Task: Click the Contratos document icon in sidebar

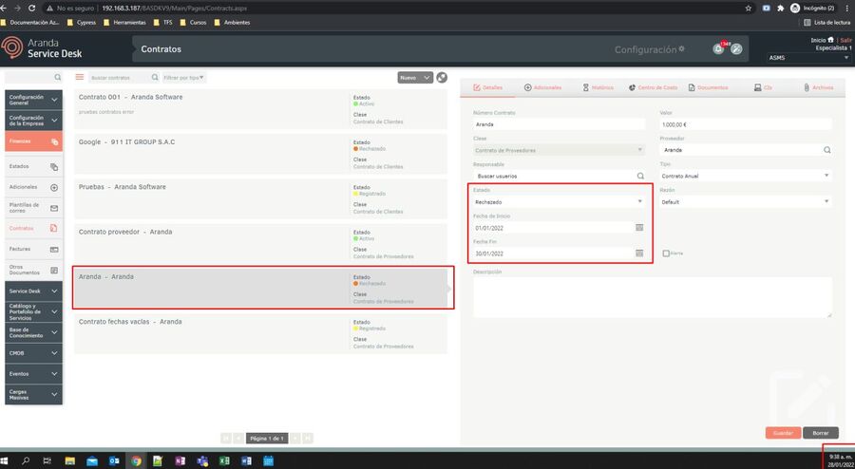Action: coord(54,228)
